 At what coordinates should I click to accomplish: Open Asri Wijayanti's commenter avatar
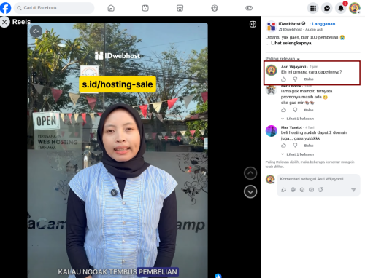[x=272, y=71]
